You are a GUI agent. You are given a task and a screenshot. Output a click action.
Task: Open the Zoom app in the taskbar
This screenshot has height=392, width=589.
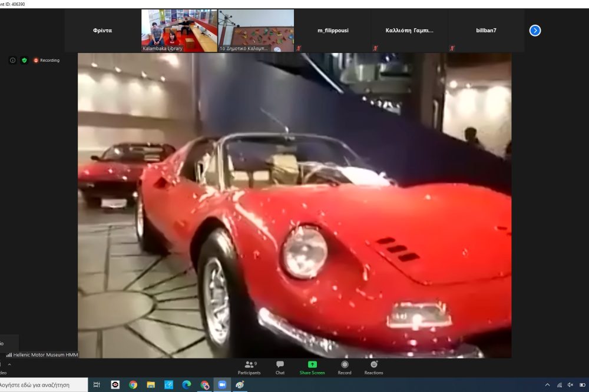223,385
